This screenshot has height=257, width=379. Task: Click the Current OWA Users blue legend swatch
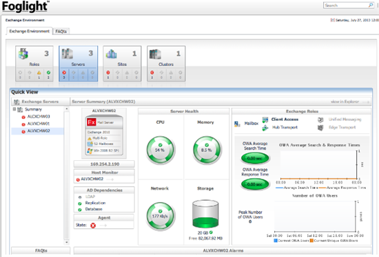click(276, 241)
